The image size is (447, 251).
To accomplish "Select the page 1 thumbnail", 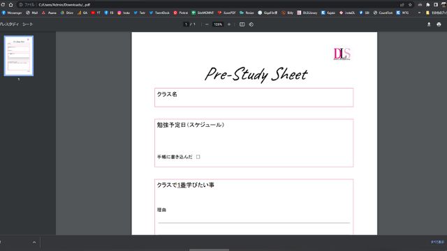I will [x=19, y=56].
